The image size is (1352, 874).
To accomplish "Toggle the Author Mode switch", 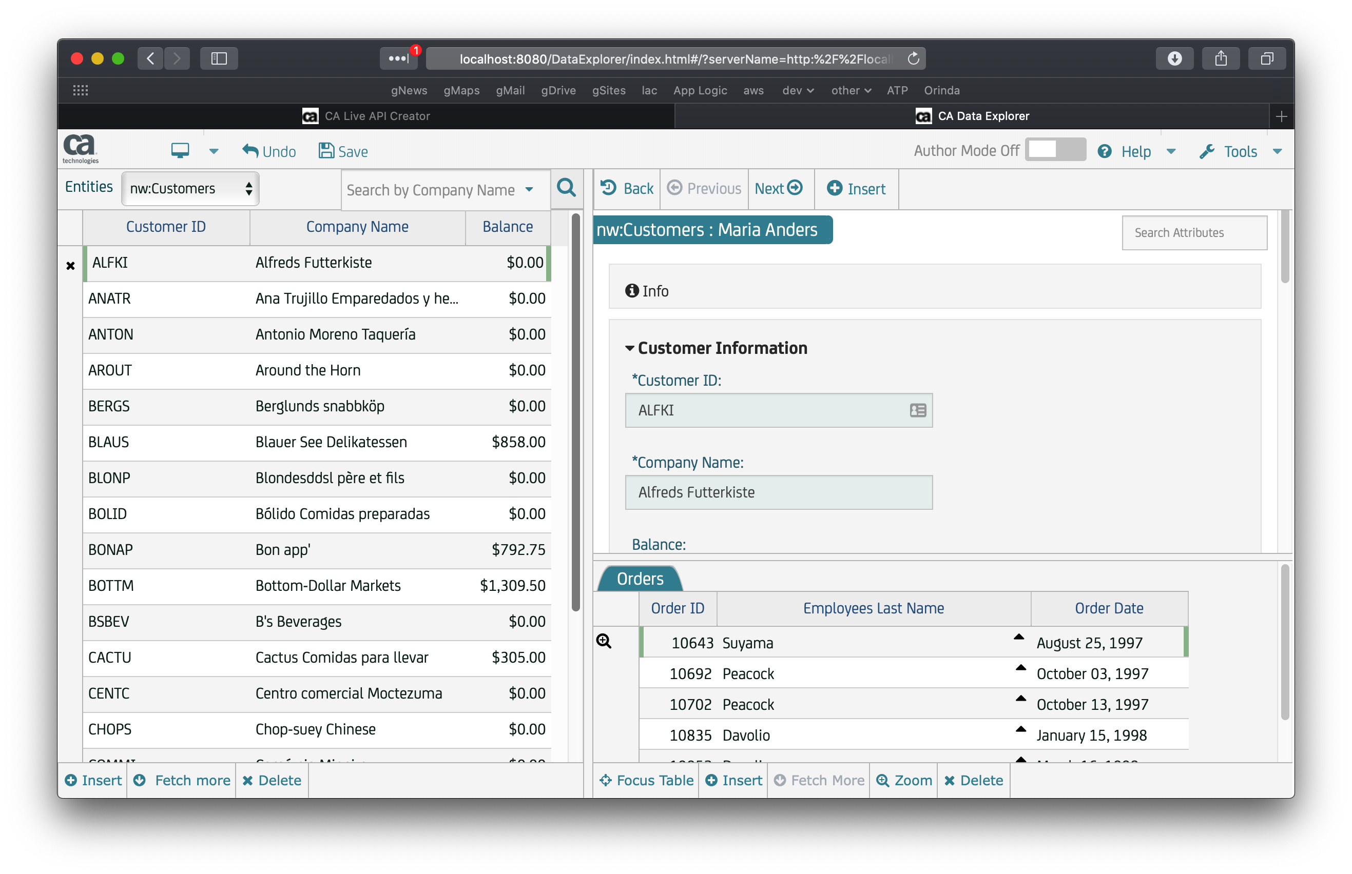I will 1054,150.
